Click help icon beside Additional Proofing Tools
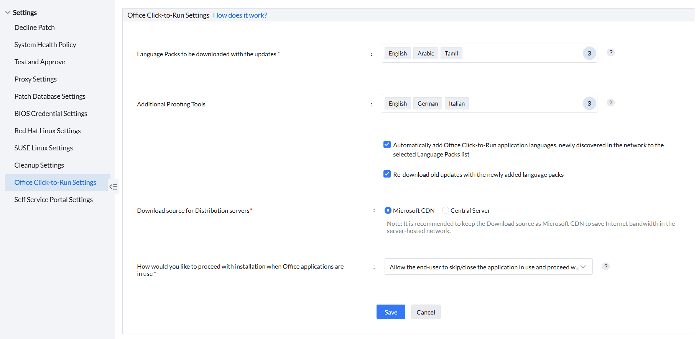699x339 pixels. tap(611, 103)
